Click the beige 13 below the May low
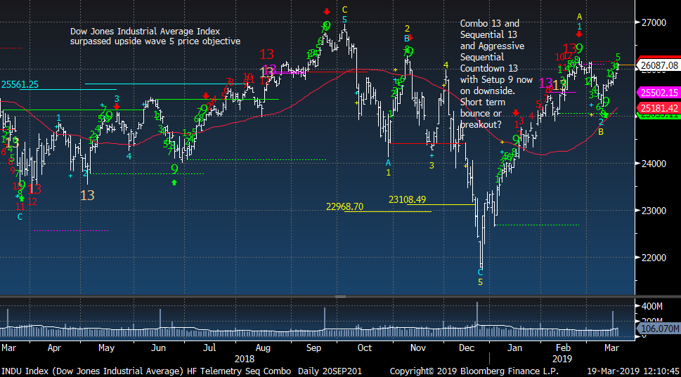Image resolution: width=681 pixels, height=377 pixels. tap(87, 196)
